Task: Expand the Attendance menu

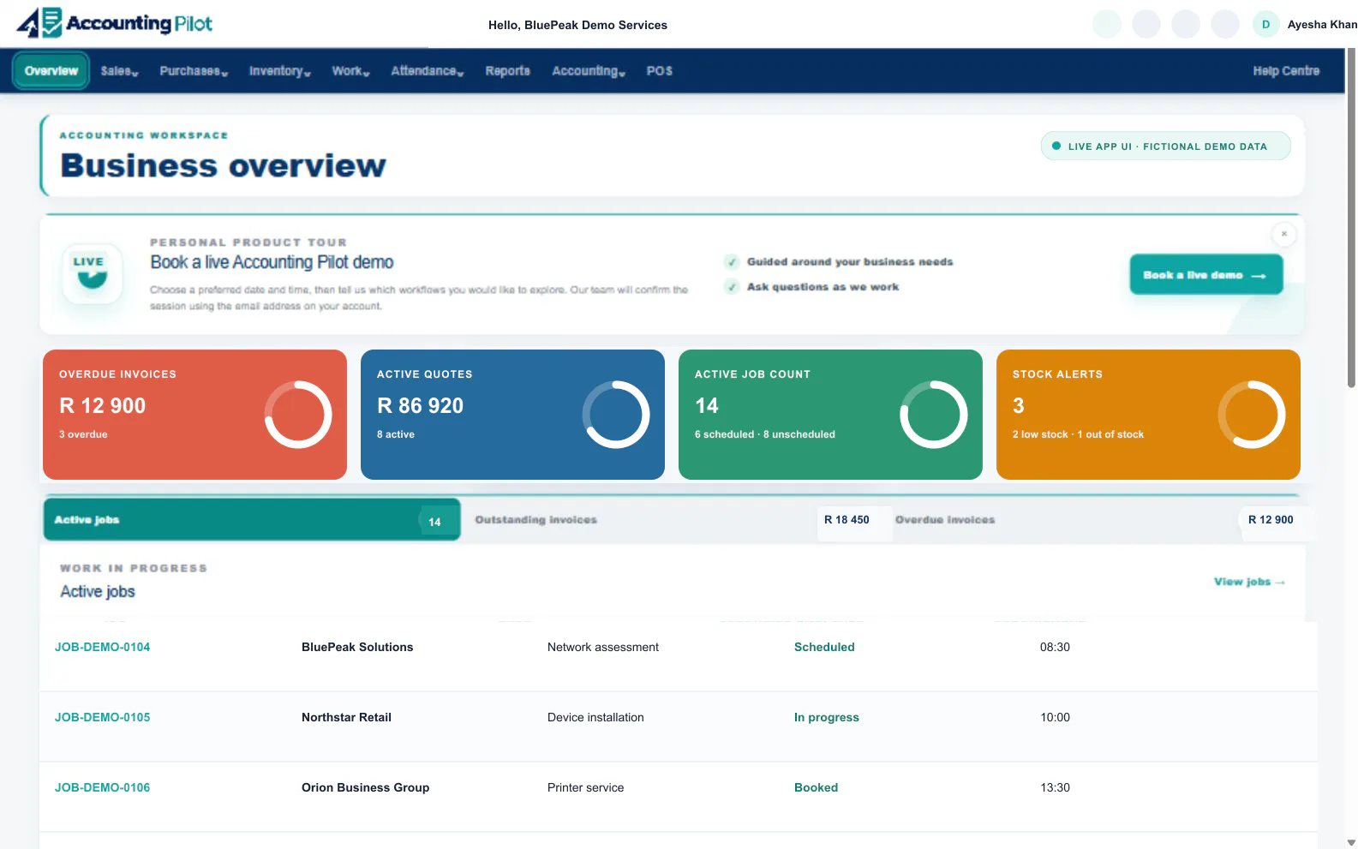Action: pos(427,71)
